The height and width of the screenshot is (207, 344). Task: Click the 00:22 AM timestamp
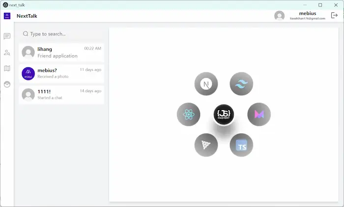point(92,48)
